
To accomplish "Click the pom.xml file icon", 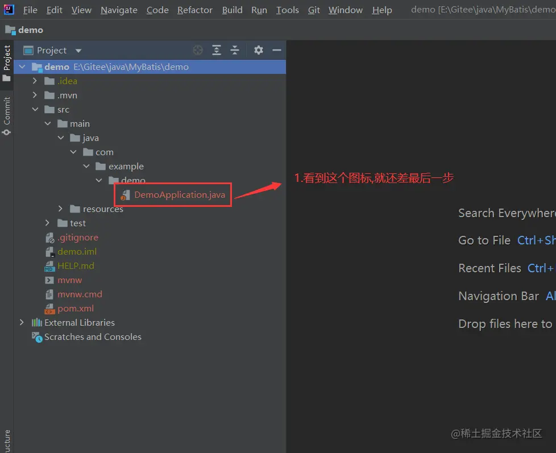I will 49,309.
